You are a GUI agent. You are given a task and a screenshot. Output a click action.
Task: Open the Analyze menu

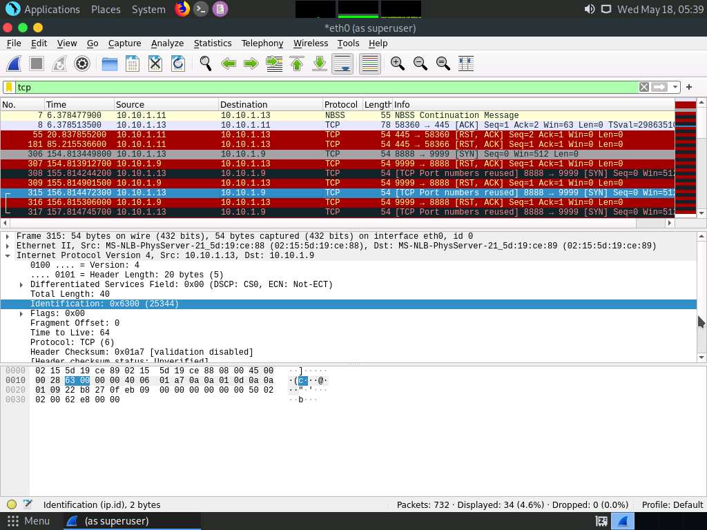click(167, 43)
